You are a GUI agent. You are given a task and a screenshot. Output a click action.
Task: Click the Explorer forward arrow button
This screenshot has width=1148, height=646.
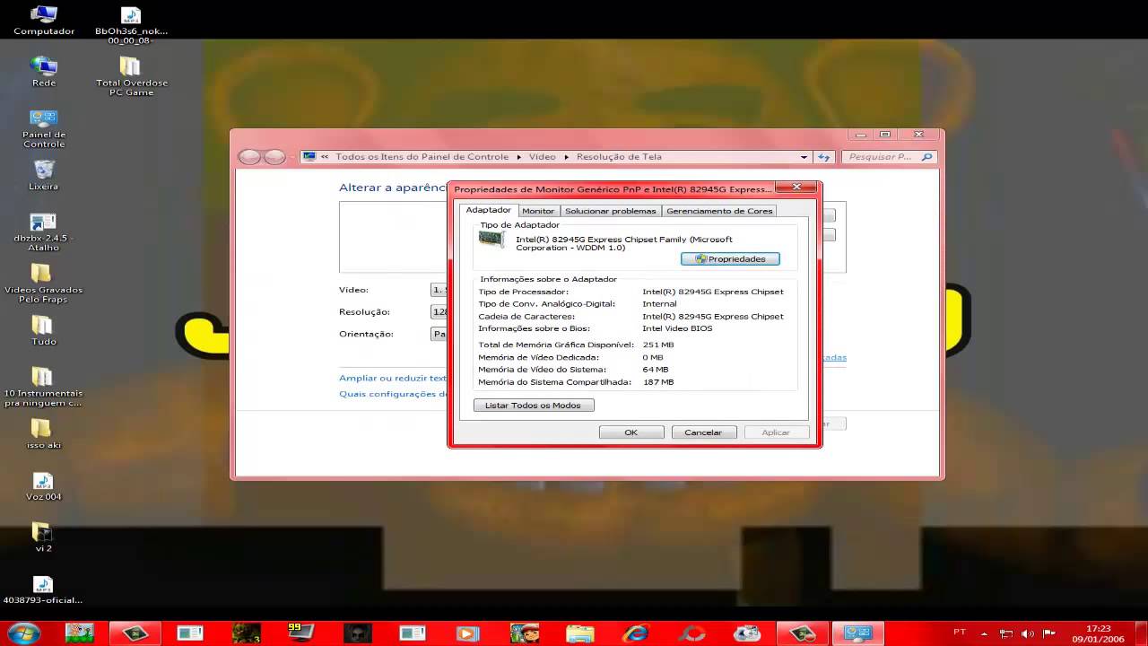click(x=274, y=157)
